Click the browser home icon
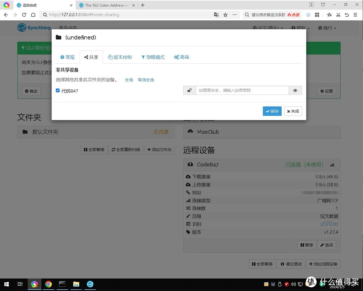The height and width of the screenshot is (291, 363). pyautogui.click(x=33, y=15)
